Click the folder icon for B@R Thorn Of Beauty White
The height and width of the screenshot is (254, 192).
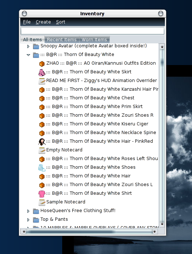click(x=36, y=55)
